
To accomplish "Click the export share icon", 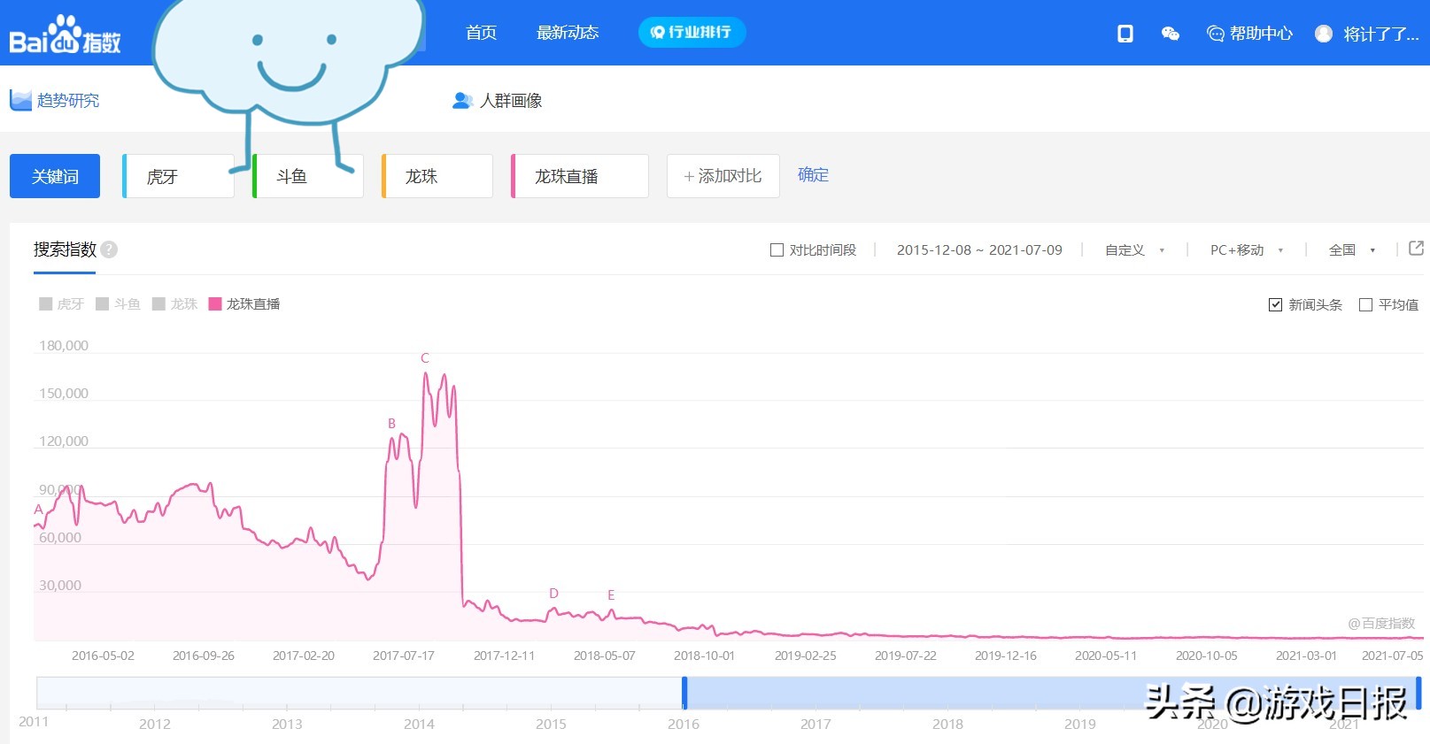I will 1416,249.
